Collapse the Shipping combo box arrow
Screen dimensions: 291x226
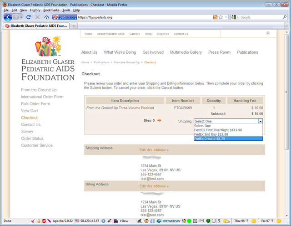(x=261, y=121)
